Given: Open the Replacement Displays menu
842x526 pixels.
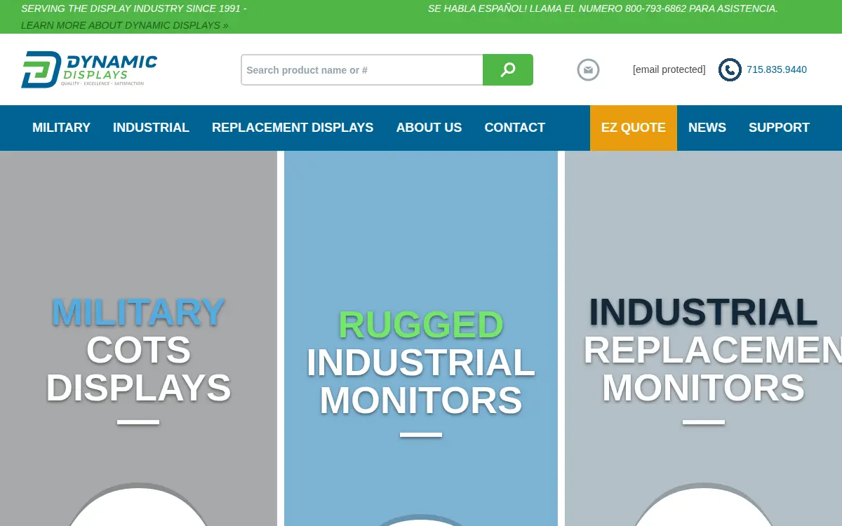Looking at the screenshot, I should [x=293, y=128].
